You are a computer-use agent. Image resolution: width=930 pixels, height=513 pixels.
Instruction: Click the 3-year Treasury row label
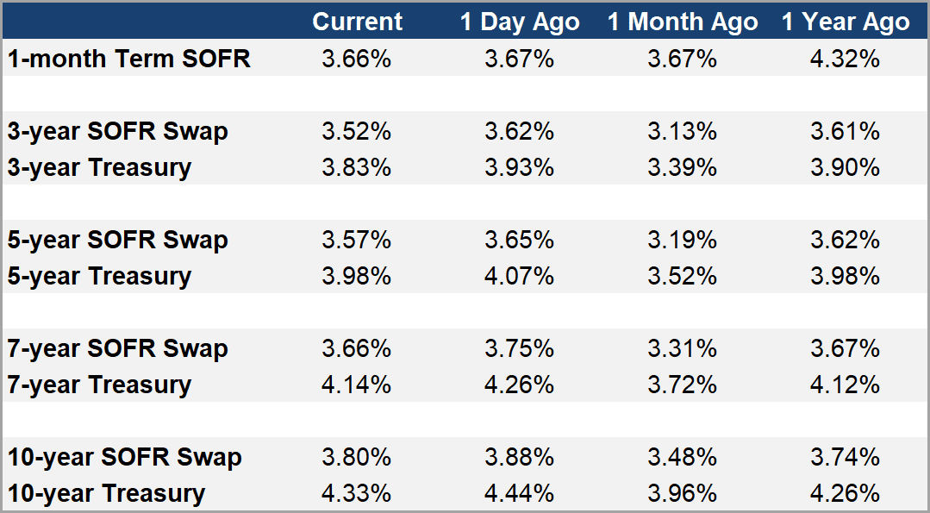click(x=100, y=167)
